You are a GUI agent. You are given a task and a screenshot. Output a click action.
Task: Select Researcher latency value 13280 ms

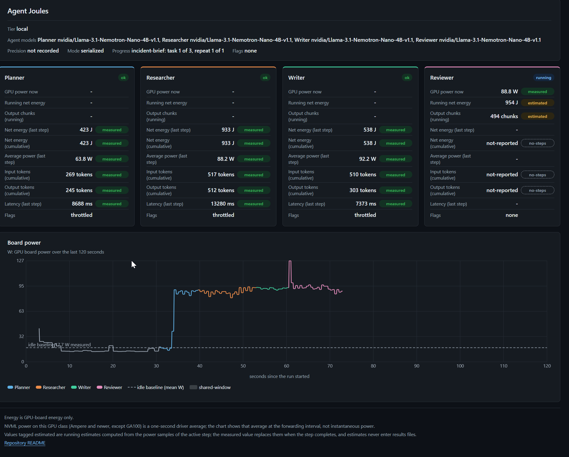coord(223,204)
